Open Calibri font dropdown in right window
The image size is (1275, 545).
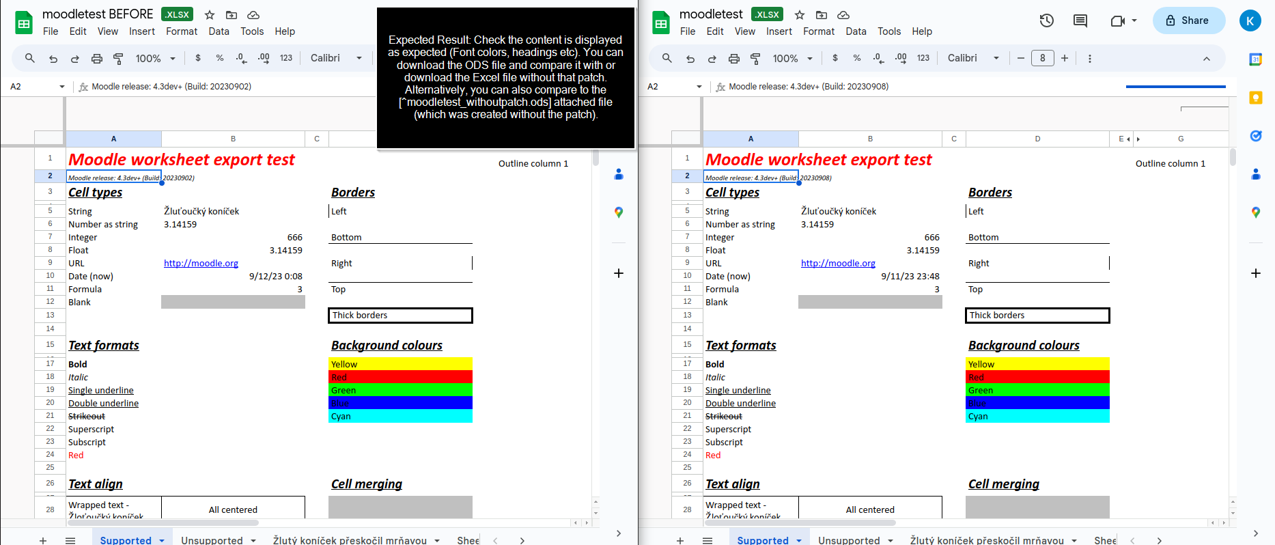tap(974, 58)
